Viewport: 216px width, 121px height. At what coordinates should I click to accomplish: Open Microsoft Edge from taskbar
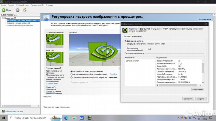[66, 118]
